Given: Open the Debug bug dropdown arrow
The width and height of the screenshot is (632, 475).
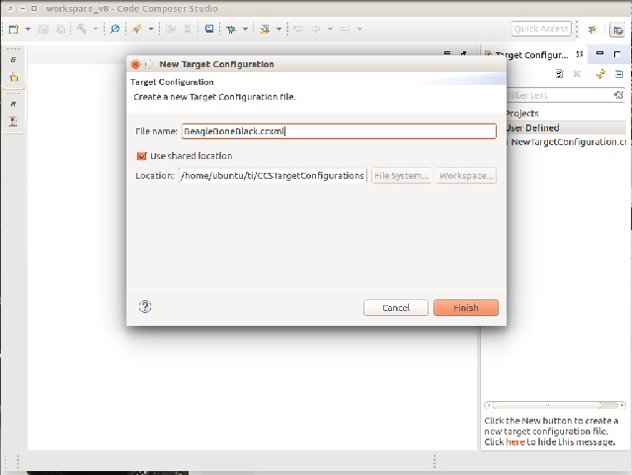Looking at the screenshot, I should tap(245, 29).
